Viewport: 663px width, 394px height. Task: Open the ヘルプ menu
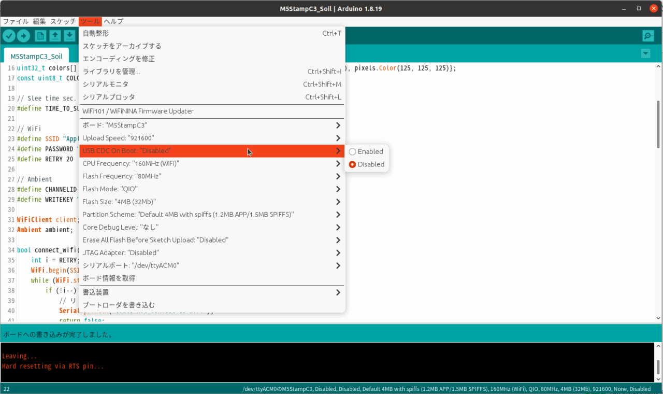(x=113, y=21)
